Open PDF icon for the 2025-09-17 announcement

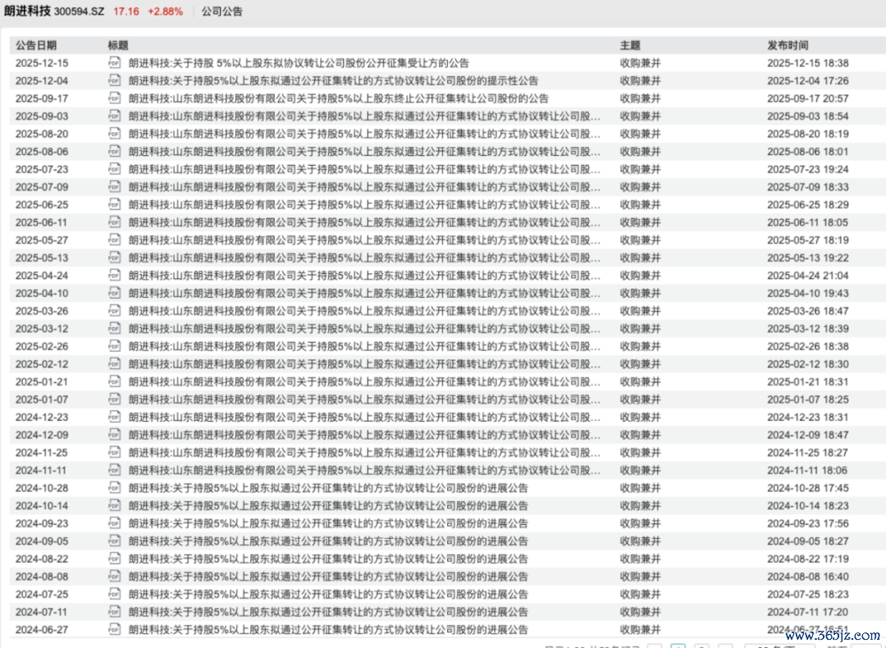click(x=114, y=98)
